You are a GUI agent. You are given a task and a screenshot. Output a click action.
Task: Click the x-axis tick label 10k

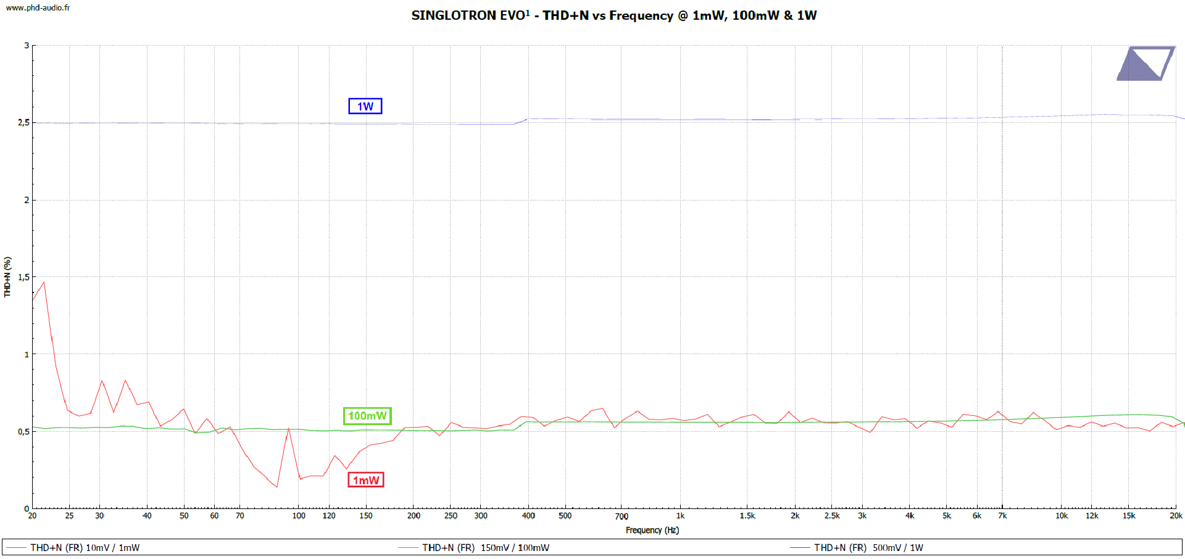coord(1062,516)
